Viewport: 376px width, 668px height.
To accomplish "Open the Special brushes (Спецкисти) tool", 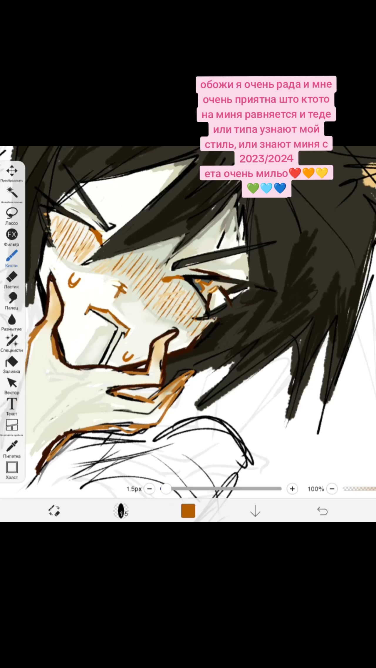I will pos(12,343).
